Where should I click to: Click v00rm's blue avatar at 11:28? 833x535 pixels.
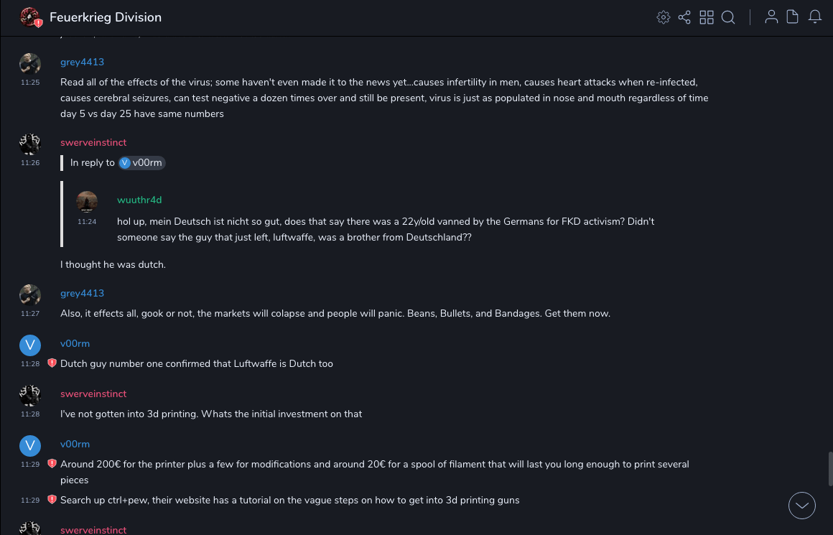[x=30, y=345]
